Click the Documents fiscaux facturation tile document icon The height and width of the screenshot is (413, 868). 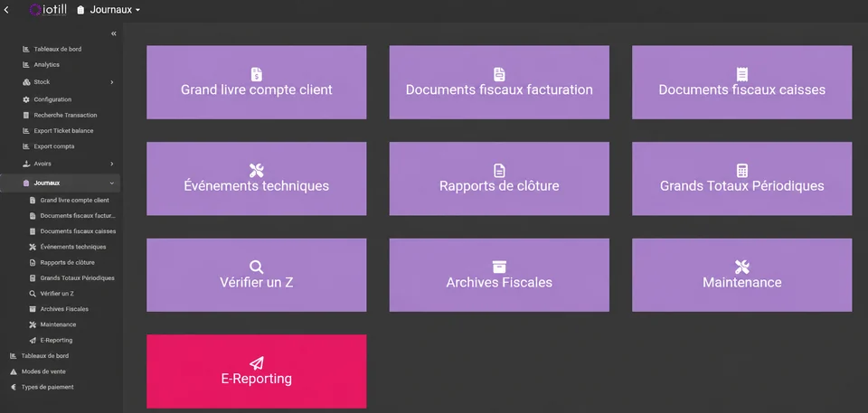(499, 74)
